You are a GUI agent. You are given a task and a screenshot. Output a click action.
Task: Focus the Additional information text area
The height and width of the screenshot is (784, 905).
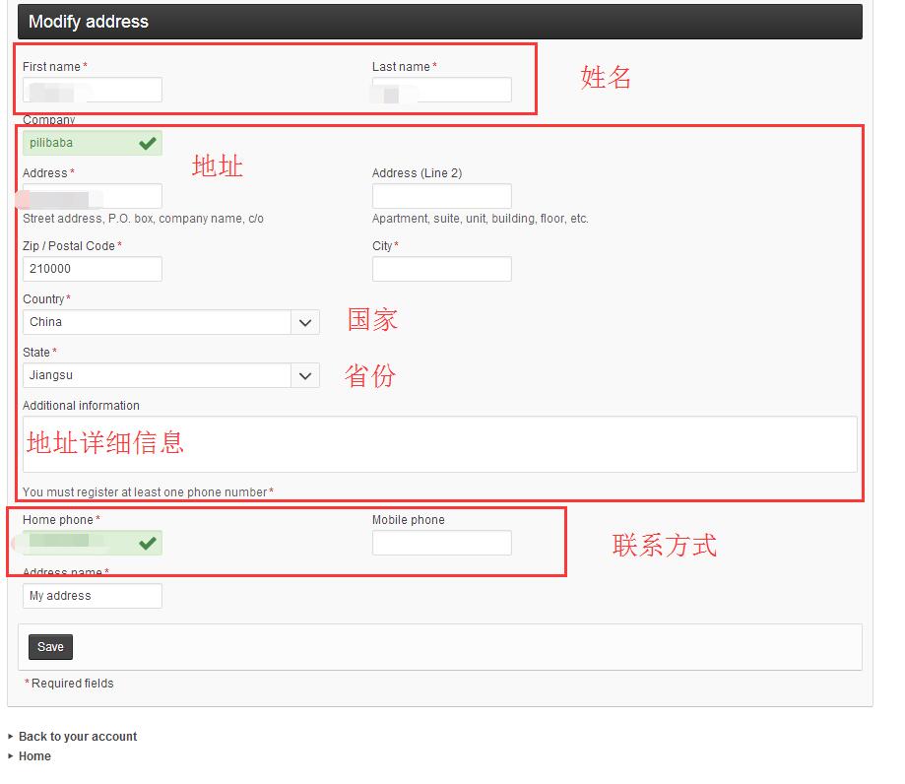tap(439, 444)
